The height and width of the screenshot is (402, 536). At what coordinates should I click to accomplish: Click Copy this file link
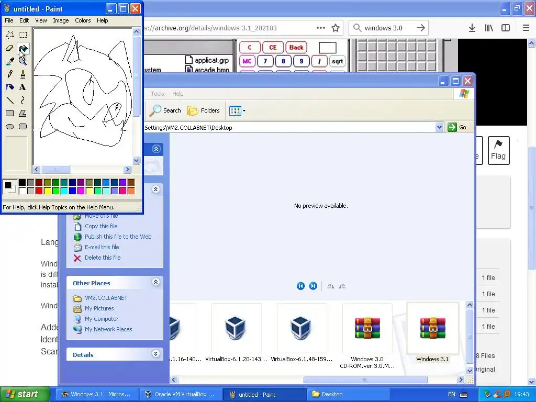pyautogui.click(x=101, y=226)
